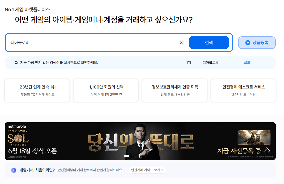Click the blue 검색 search button

209,43
